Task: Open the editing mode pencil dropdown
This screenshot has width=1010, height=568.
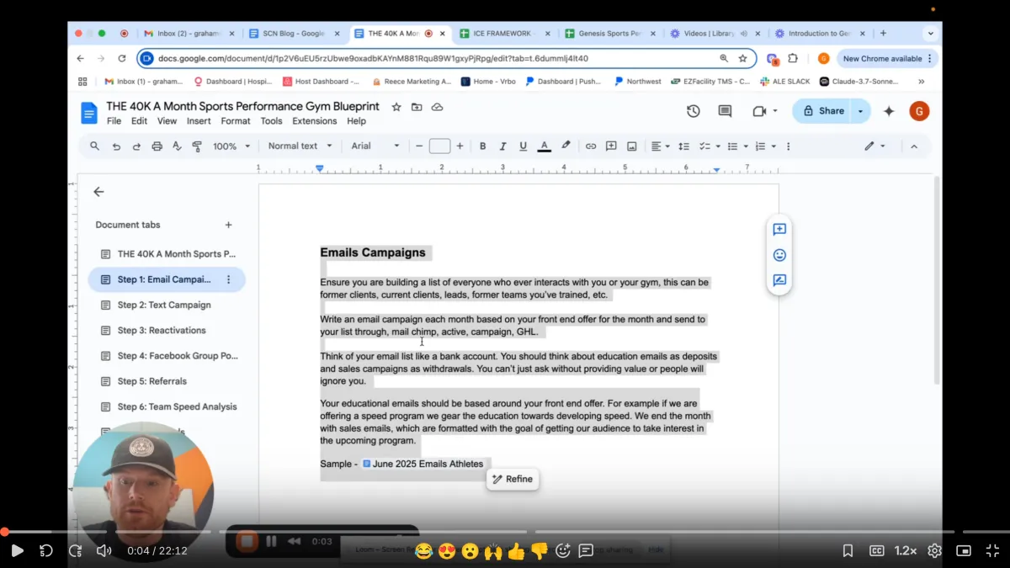Action: [x=874, y=146]
